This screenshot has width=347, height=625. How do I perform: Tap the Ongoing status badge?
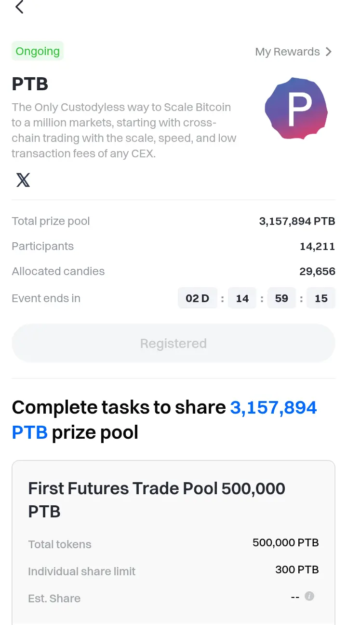(x=38, y=51)
